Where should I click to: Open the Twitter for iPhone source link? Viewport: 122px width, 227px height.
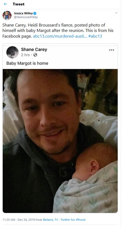73,220
